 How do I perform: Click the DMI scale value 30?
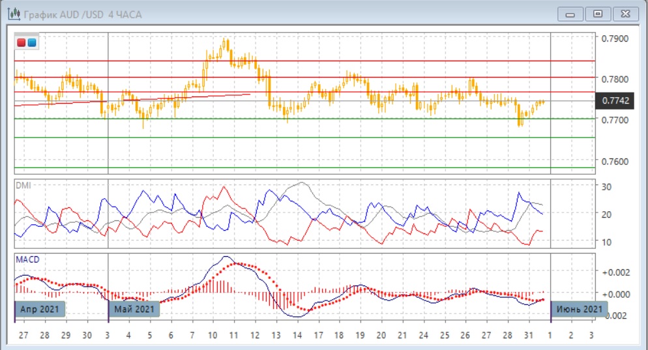click(x=606, y=186)
